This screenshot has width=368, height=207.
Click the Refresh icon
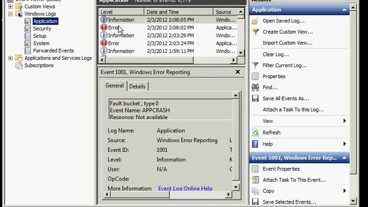255,133
